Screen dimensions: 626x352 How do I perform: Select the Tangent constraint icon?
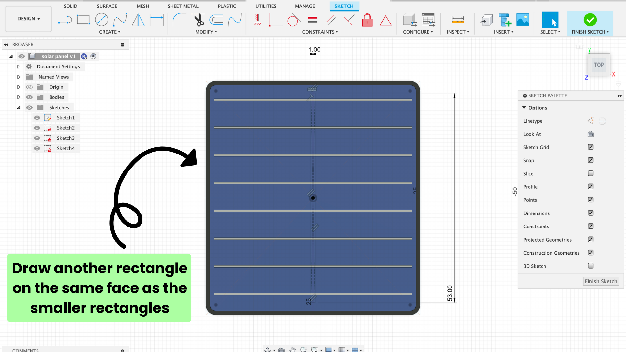293,20
